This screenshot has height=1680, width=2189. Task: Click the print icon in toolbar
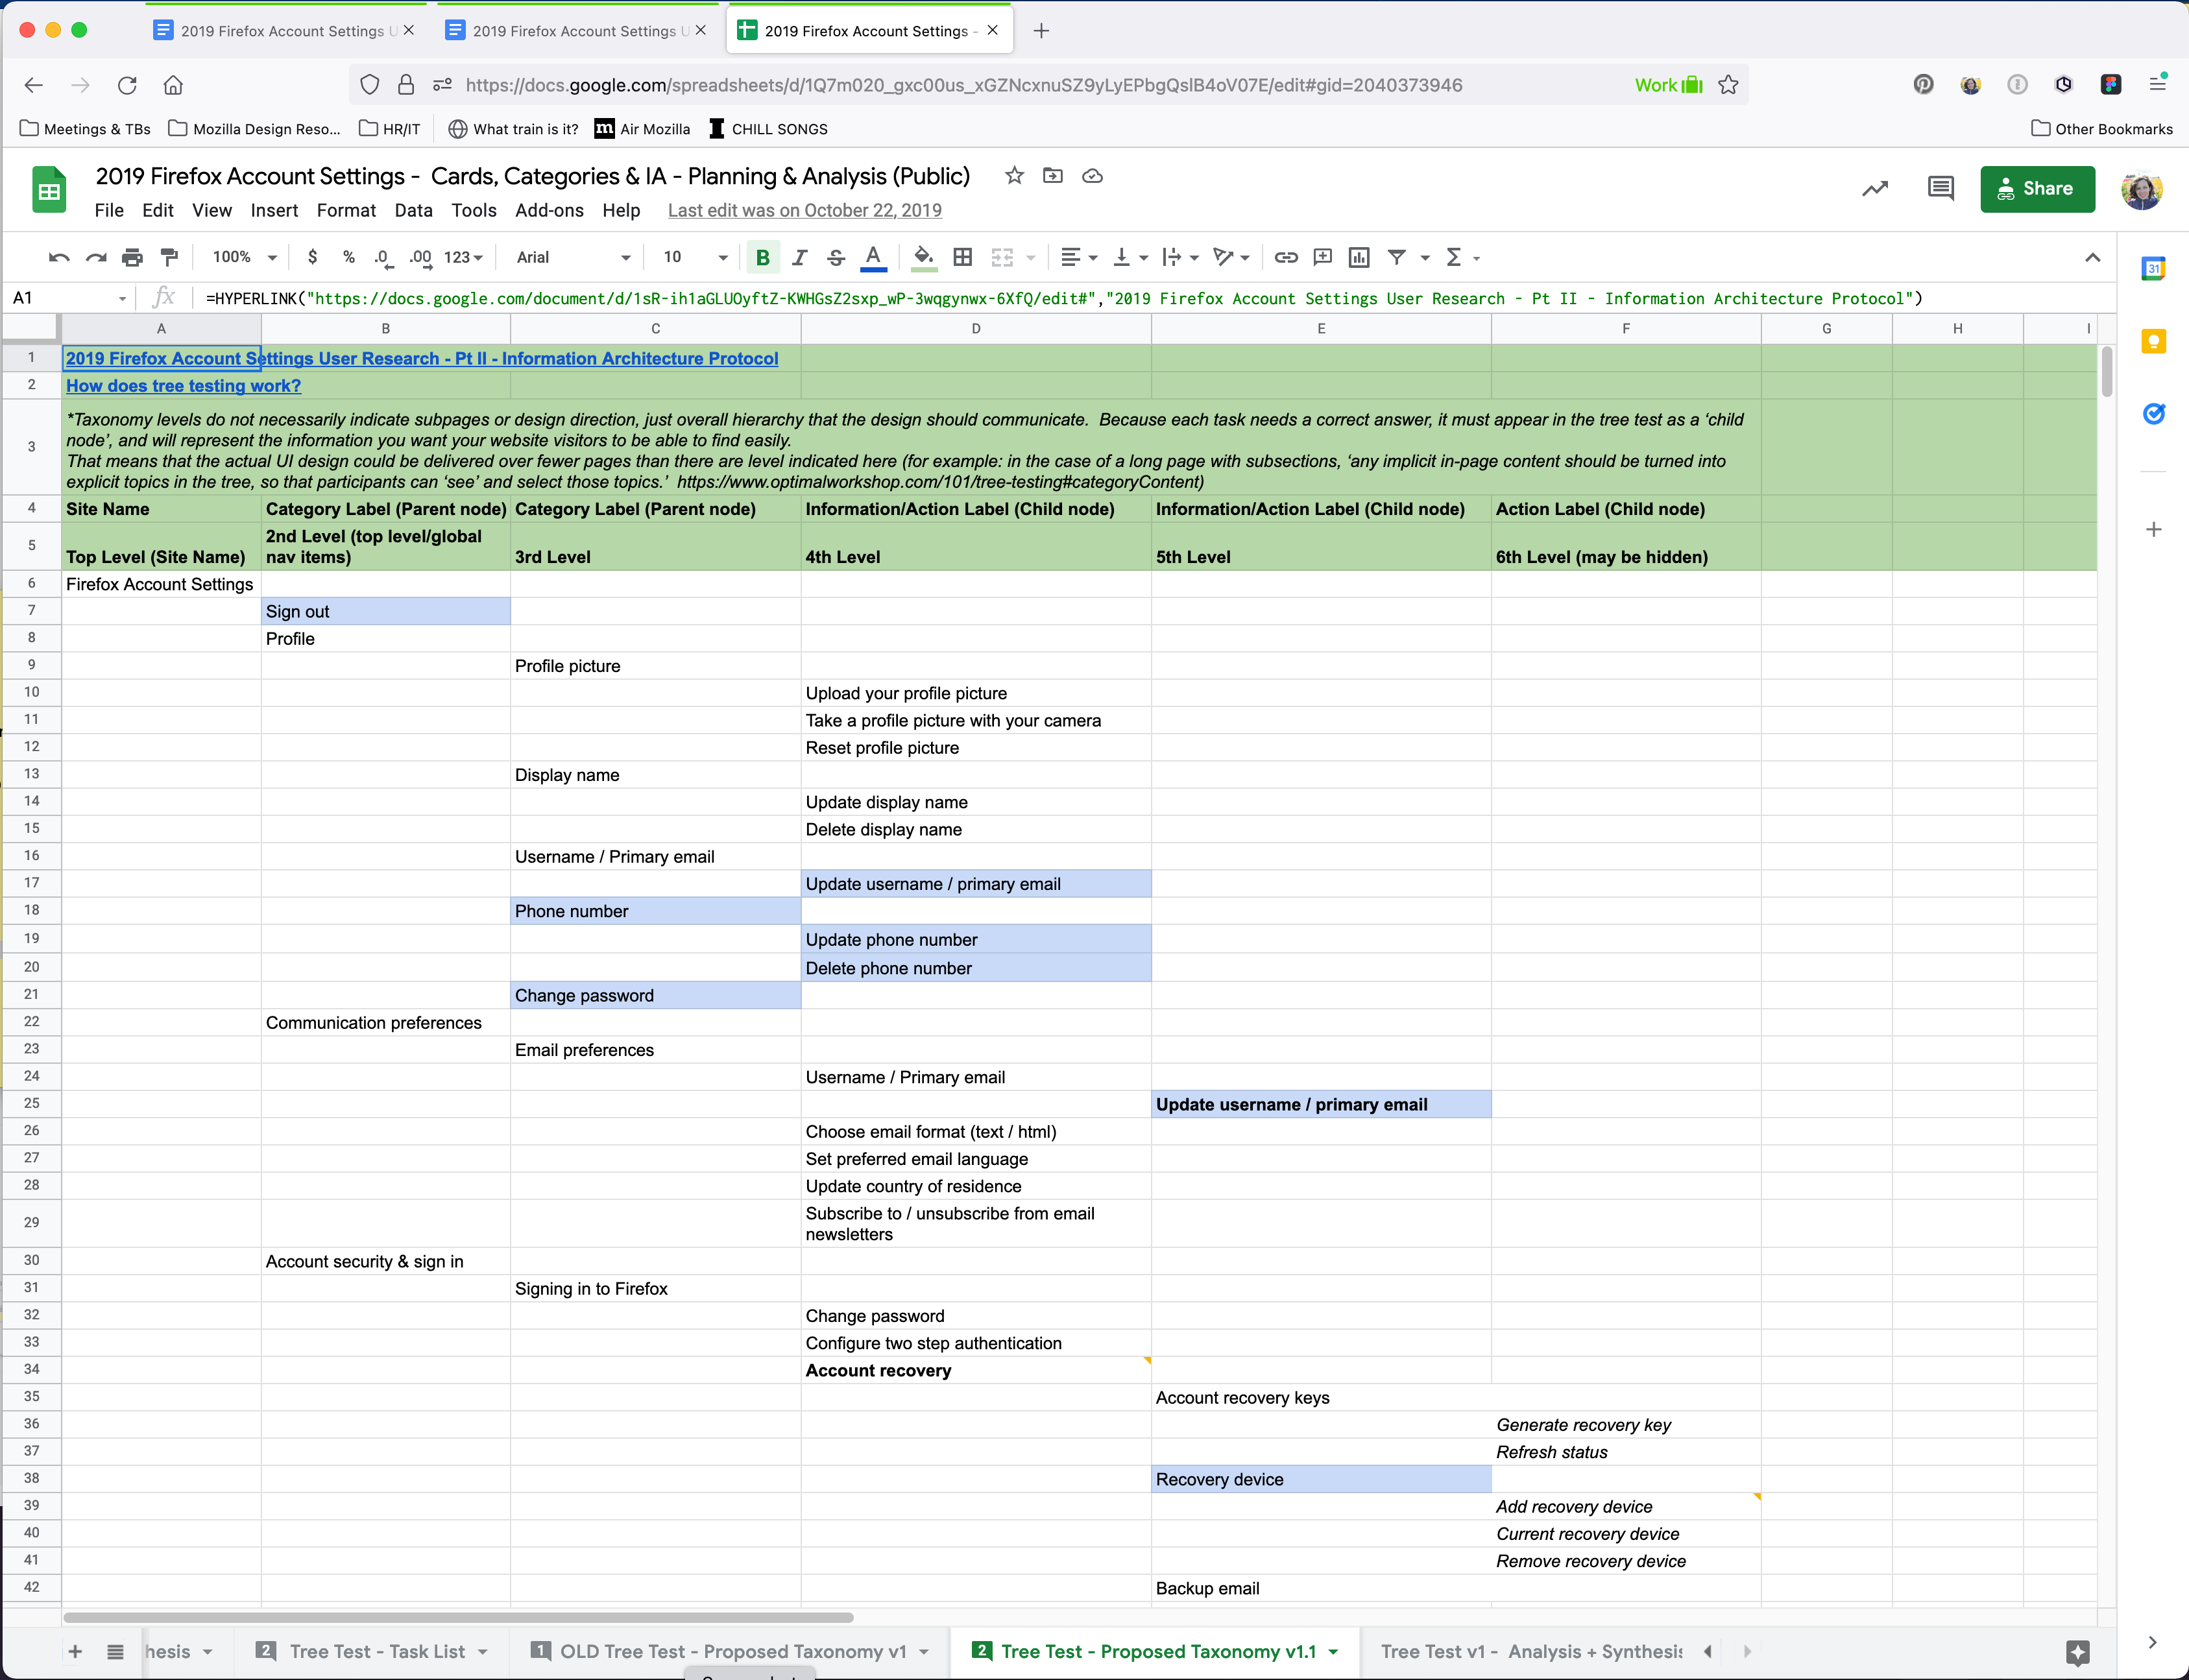click(x=132, y=257)
